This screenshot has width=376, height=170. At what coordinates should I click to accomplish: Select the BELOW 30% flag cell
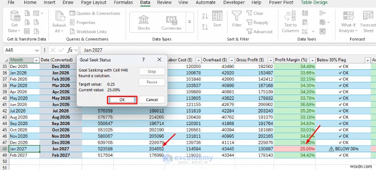343,149
